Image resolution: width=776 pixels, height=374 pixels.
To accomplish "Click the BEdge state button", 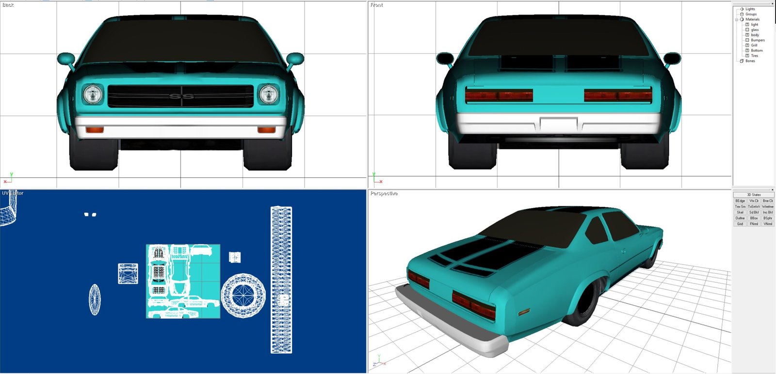I will (740, 201).
